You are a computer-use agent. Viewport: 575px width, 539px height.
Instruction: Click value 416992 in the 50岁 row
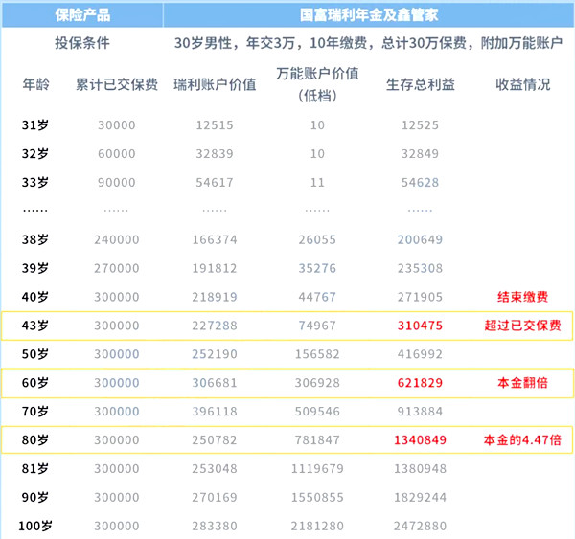(x=421, y=354)
